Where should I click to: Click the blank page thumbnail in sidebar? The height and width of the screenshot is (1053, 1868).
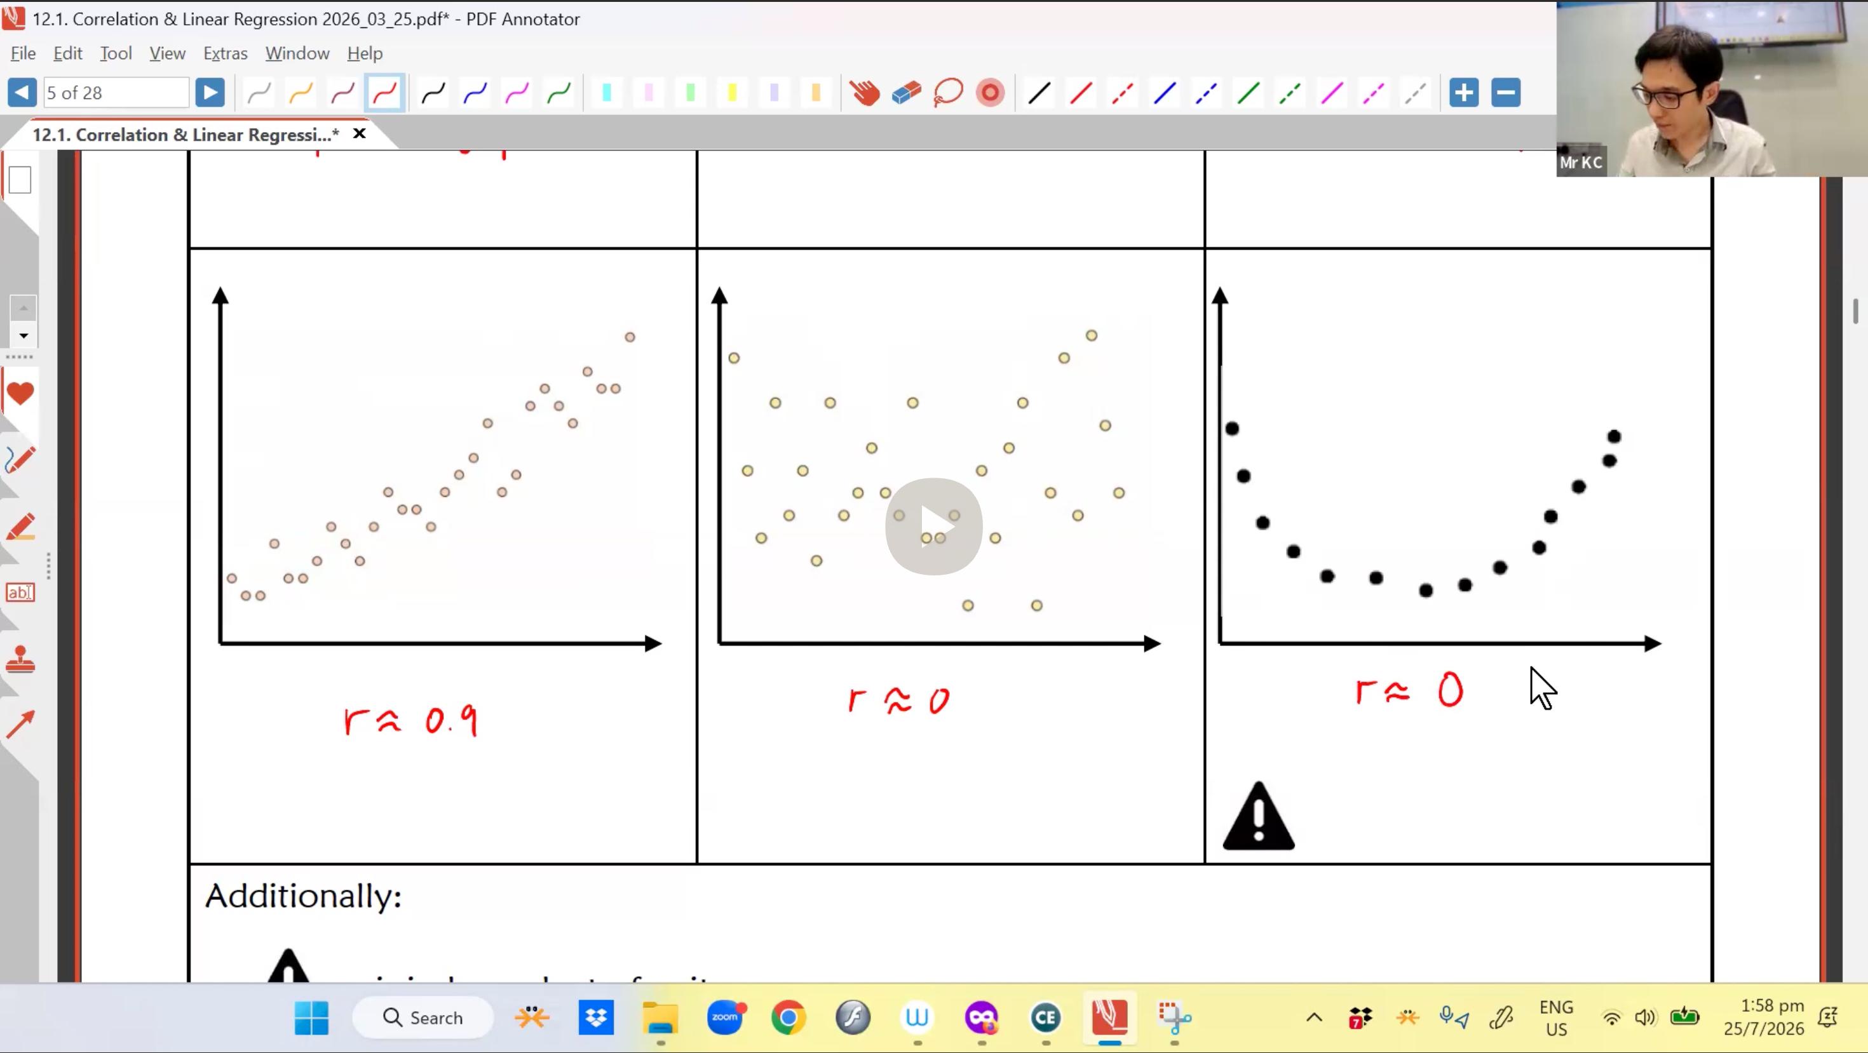click(20, 180)
